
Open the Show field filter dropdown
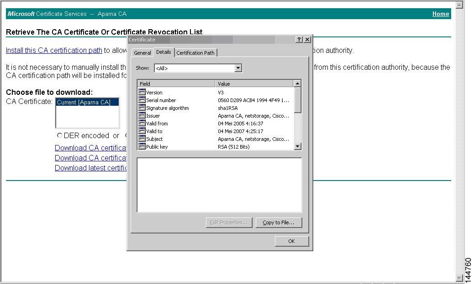[x=238, y=67]
